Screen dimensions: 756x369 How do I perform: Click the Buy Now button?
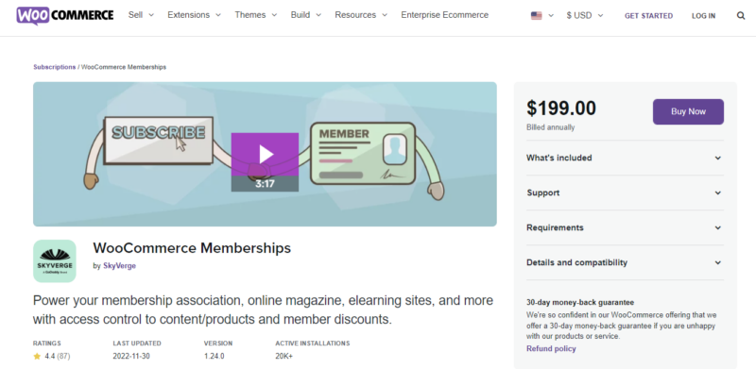click(x=688, y=111)
